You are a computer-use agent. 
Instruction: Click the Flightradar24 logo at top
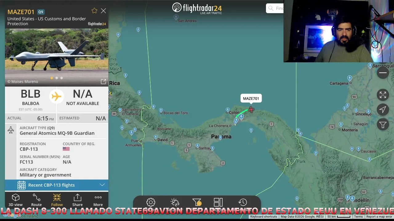(197, 8)
